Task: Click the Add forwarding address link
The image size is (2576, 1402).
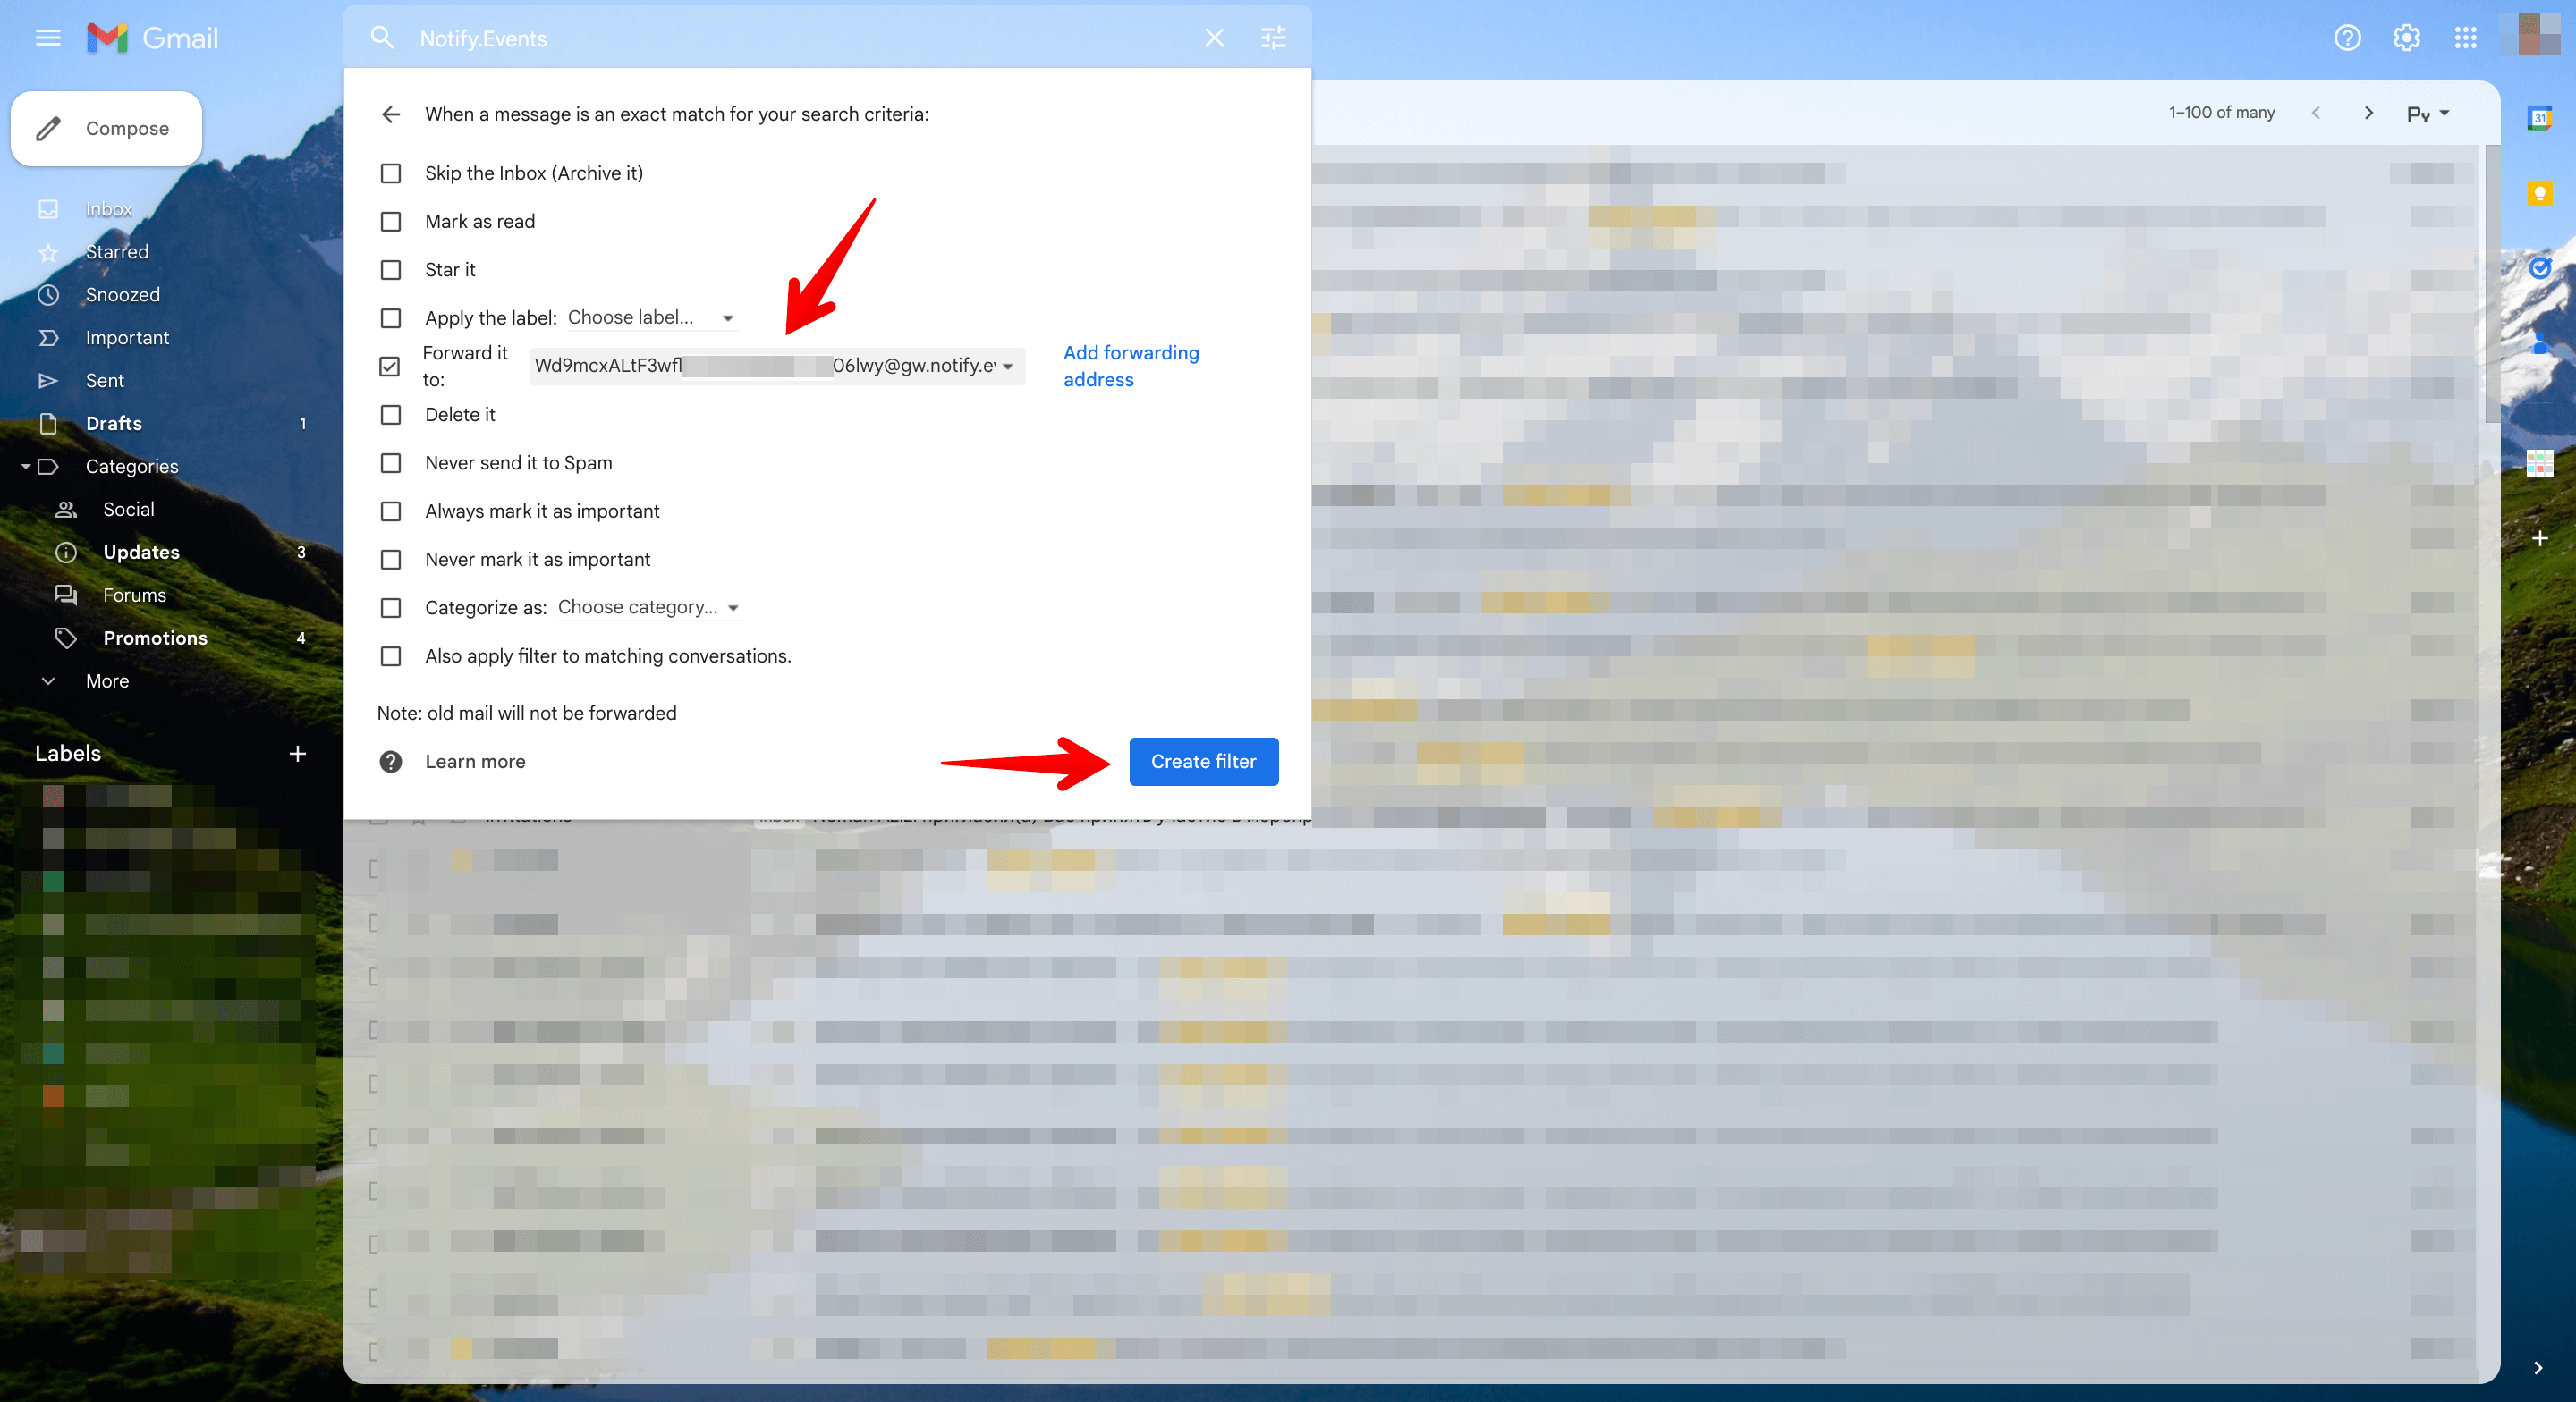Action: tap(1131, 364)
